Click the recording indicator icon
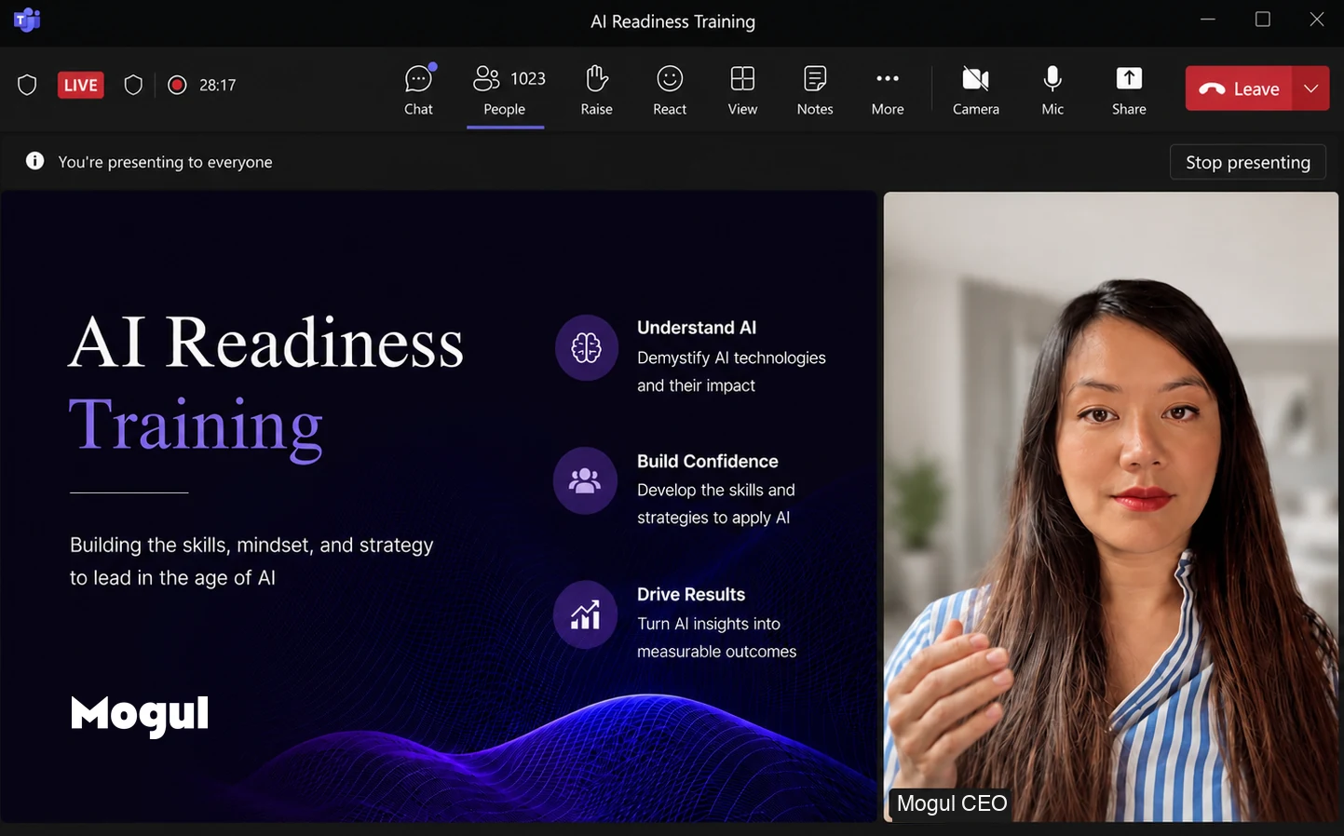 point(177,85)
